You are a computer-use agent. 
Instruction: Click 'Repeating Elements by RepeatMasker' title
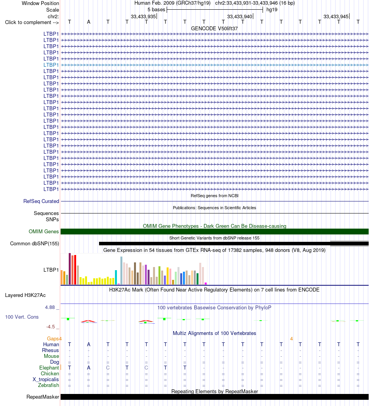(x=214, y=392)
